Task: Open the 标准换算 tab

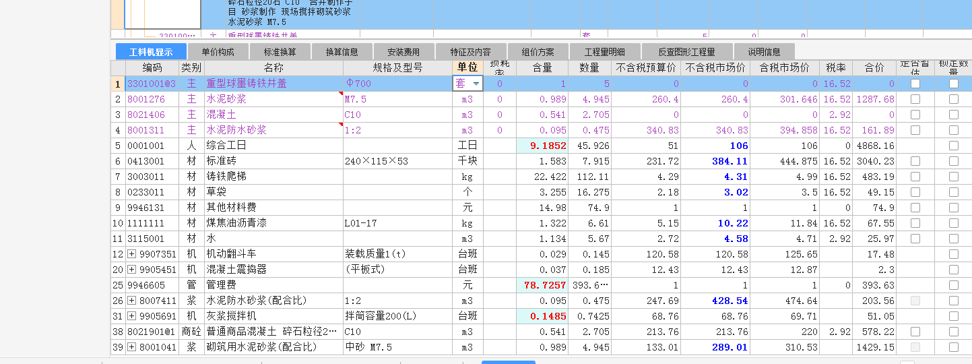Action: coord(280,52)
